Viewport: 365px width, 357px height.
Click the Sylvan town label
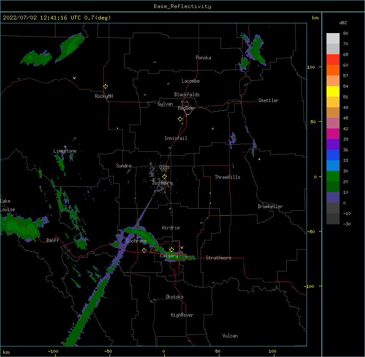(165, 104)
